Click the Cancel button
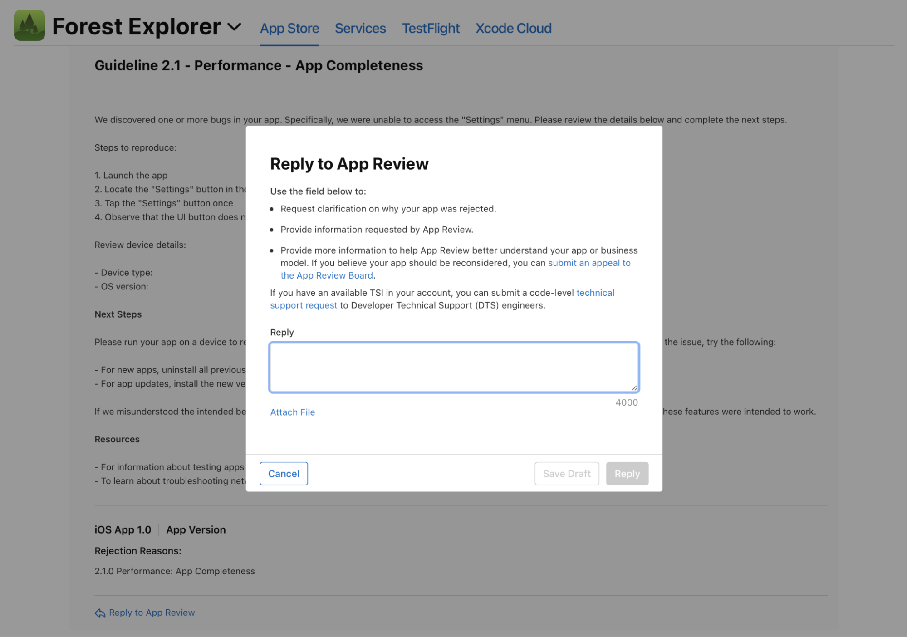Viewport: 907px width, 637px height. pyautogui.click(x=283, y=474)
